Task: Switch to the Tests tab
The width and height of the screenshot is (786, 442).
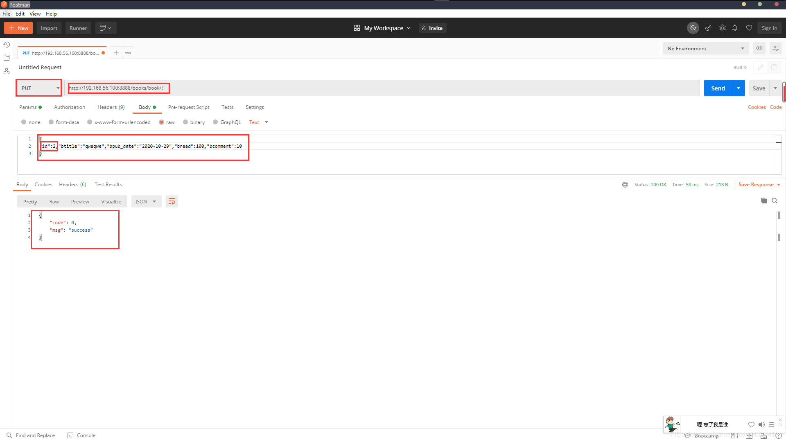Action: click(x=227, y=107)
